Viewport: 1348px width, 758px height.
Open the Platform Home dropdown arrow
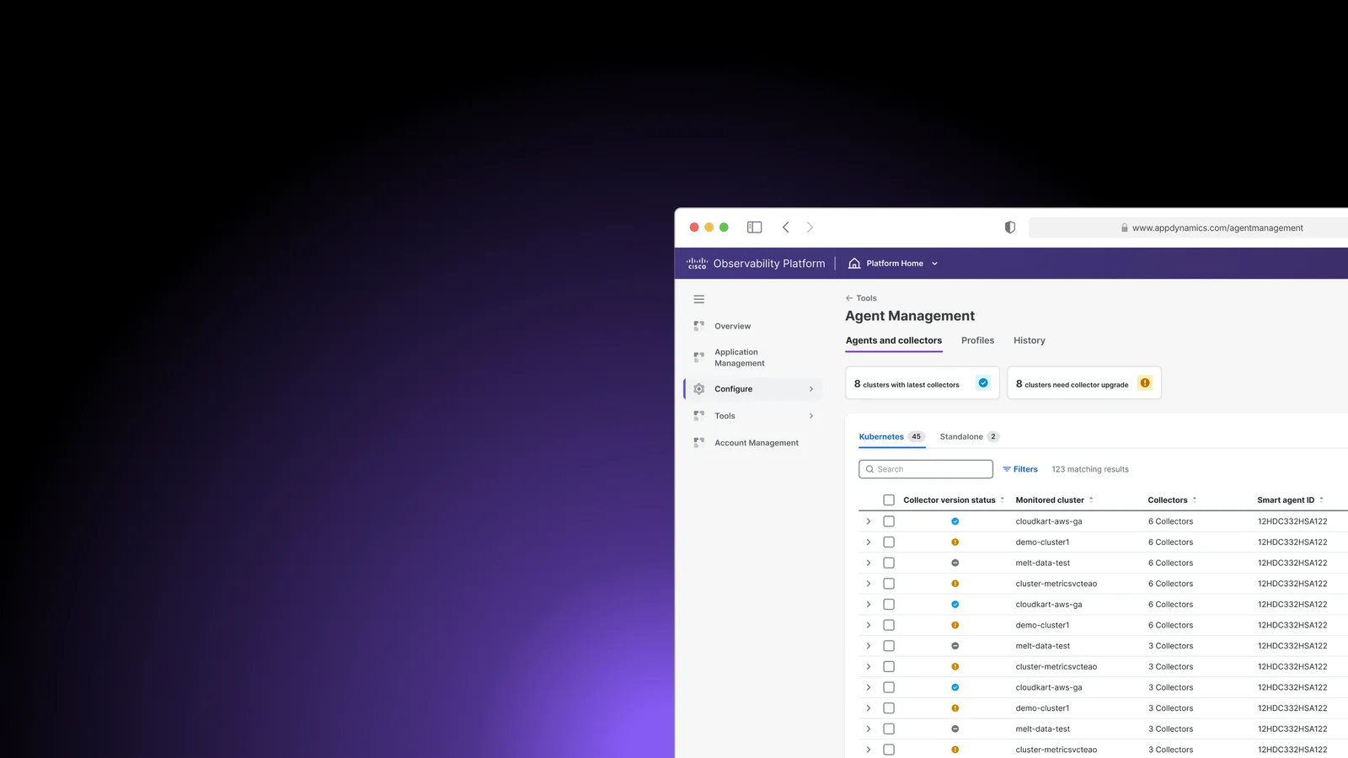(934, 264)
